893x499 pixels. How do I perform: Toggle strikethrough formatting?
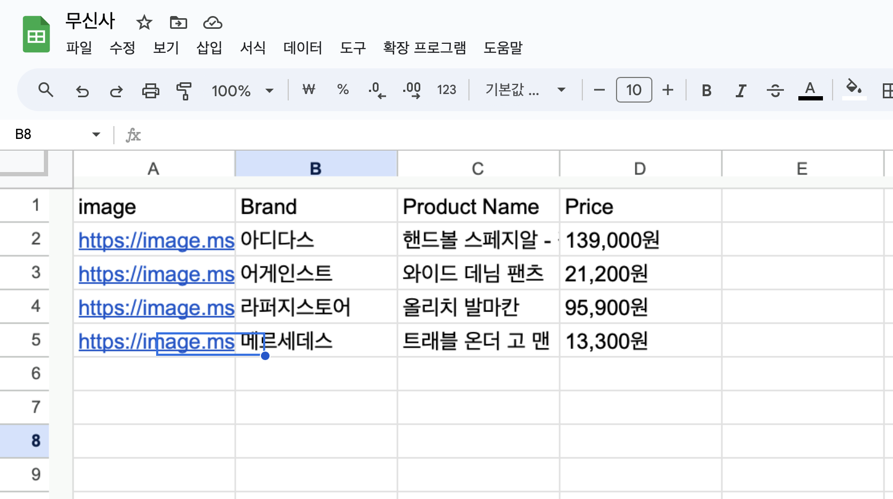[775, 91]
